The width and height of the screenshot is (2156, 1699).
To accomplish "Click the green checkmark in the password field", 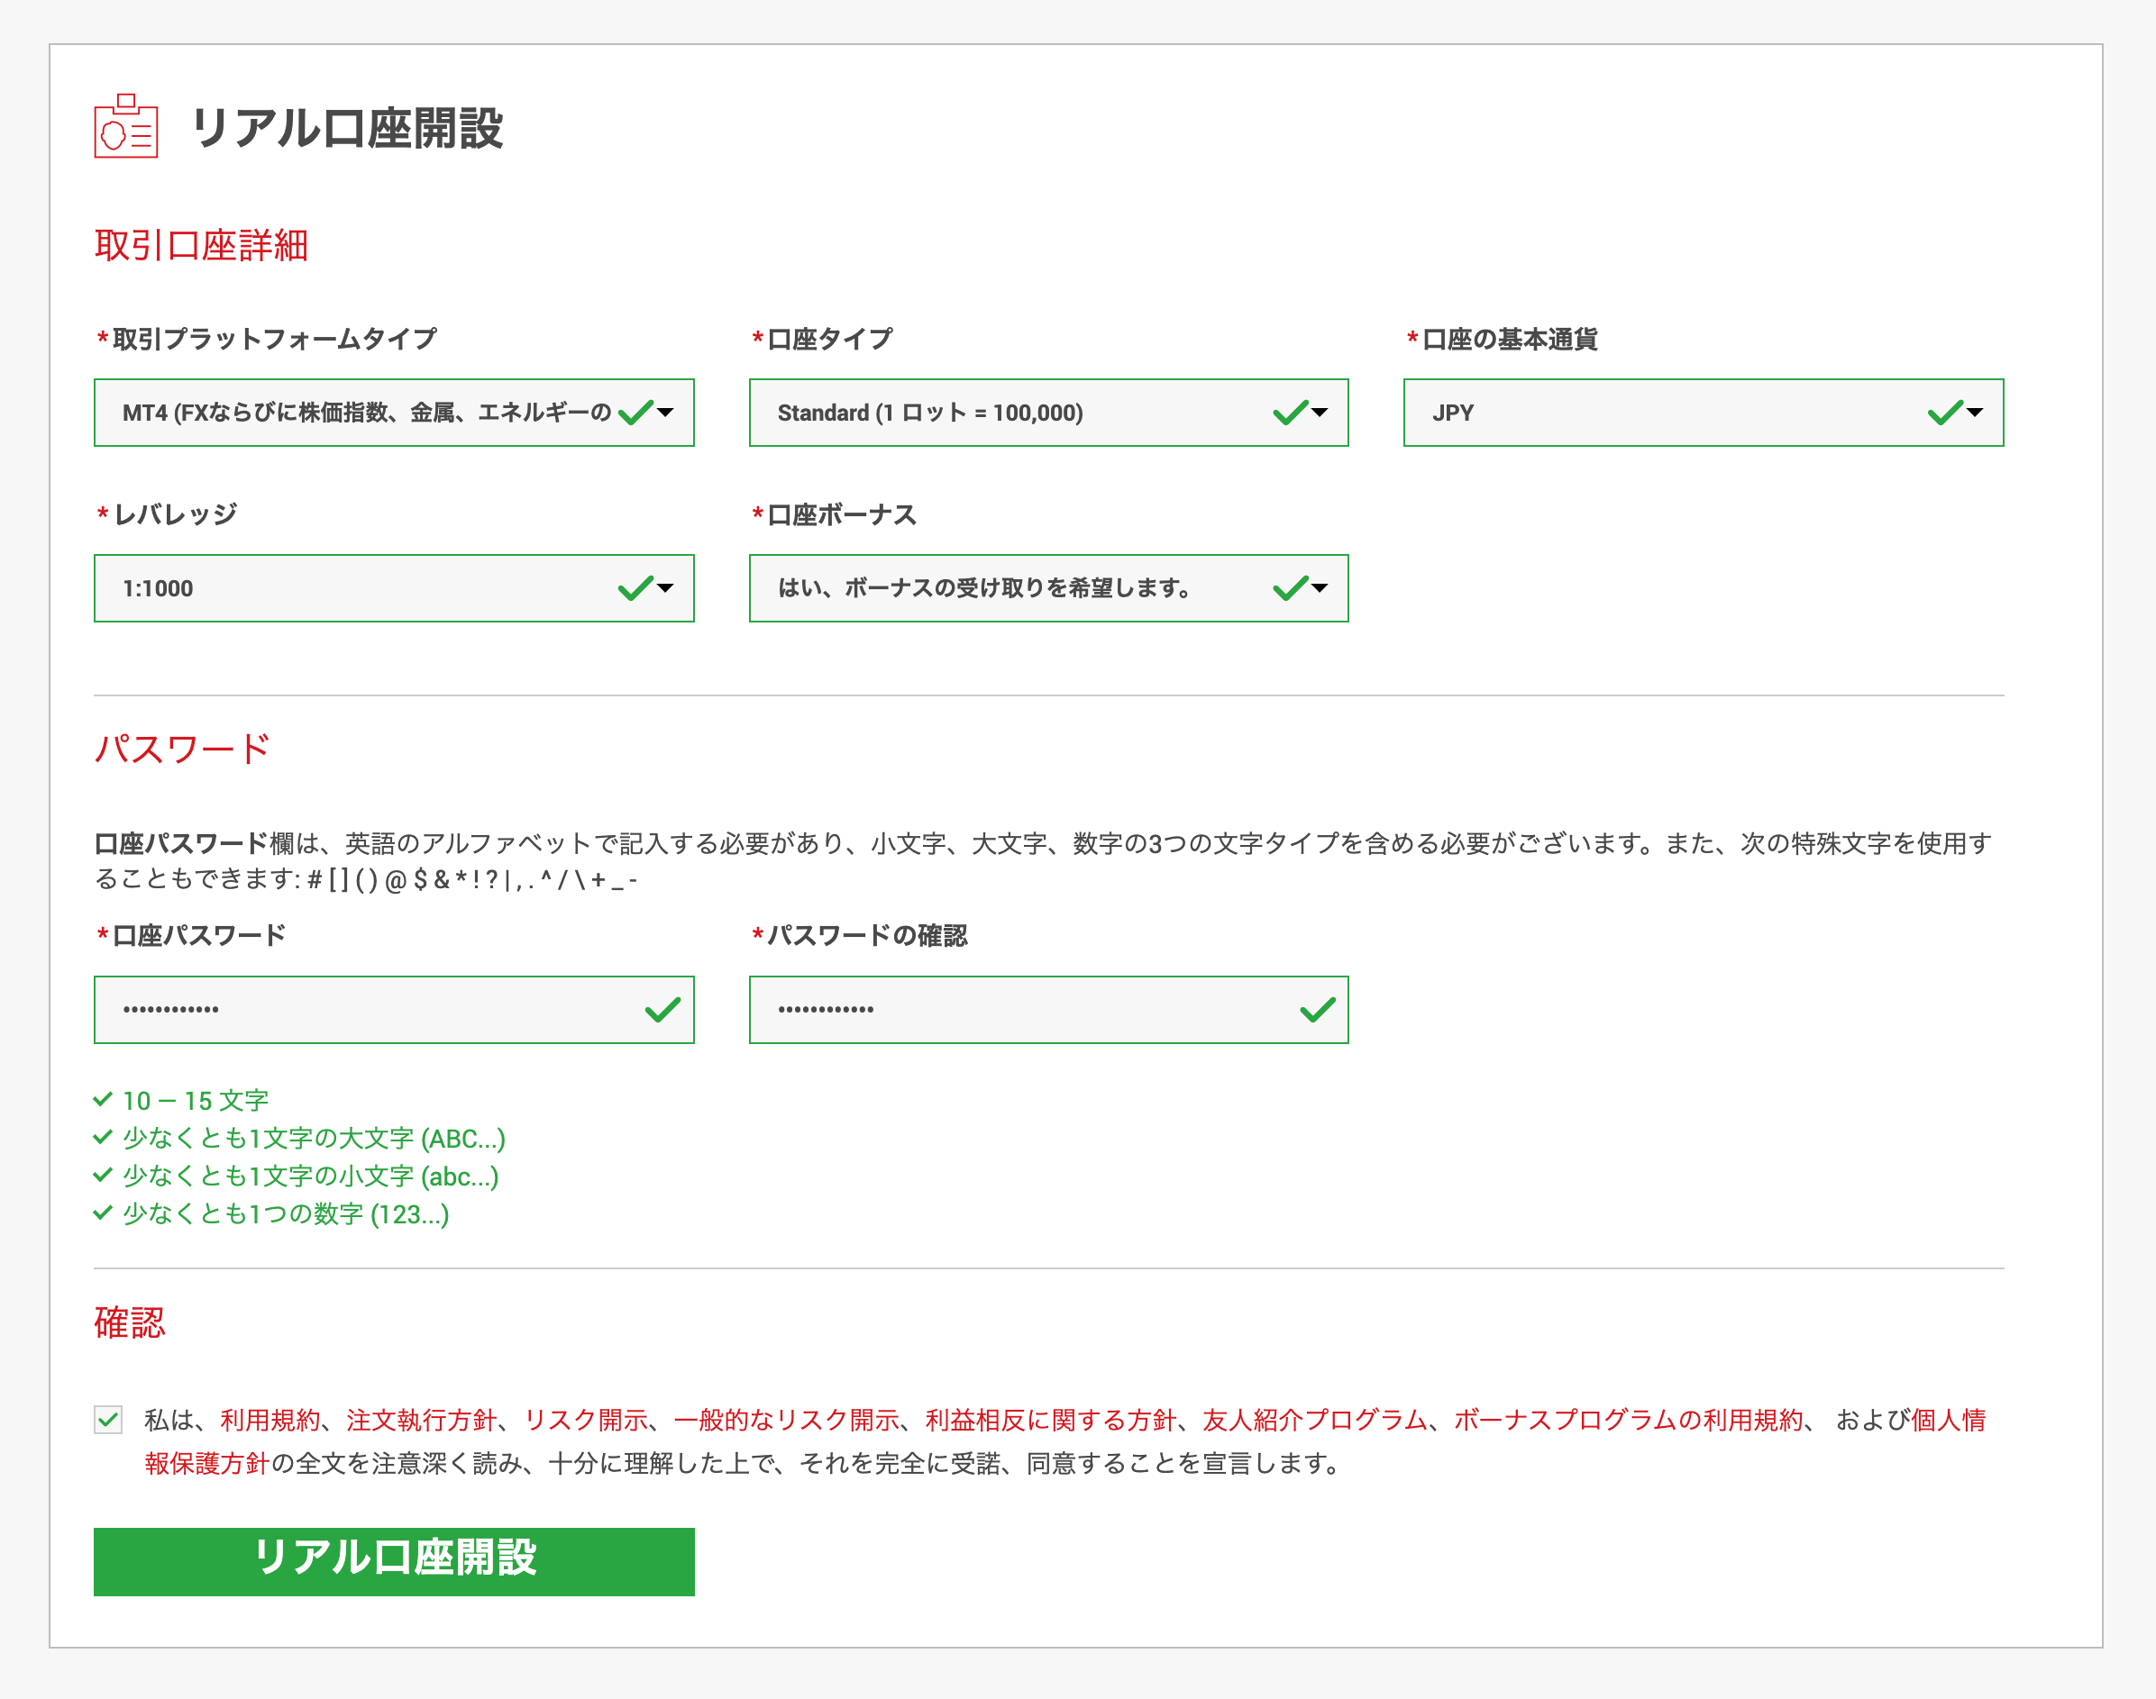I will (662, 1010).
